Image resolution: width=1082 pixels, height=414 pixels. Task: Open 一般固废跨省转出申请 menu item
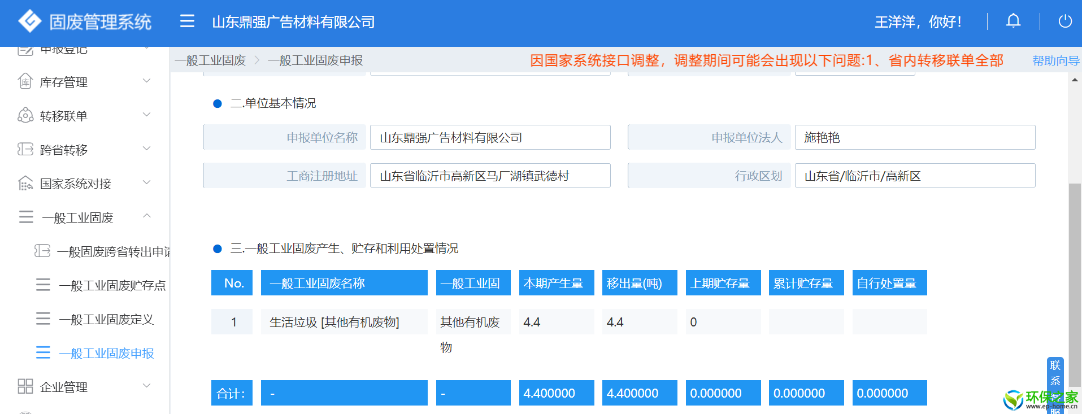113,252
